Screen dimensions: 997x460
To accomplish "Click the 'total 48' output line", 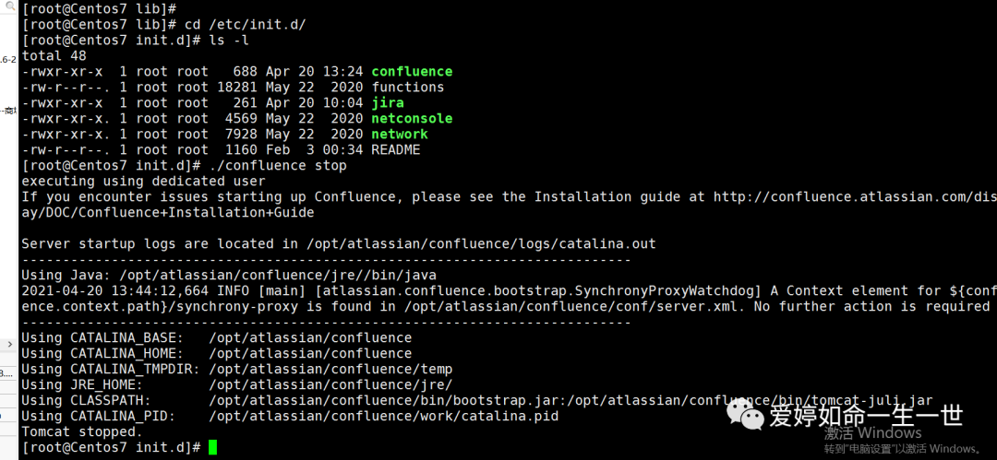I will [54, 56].
